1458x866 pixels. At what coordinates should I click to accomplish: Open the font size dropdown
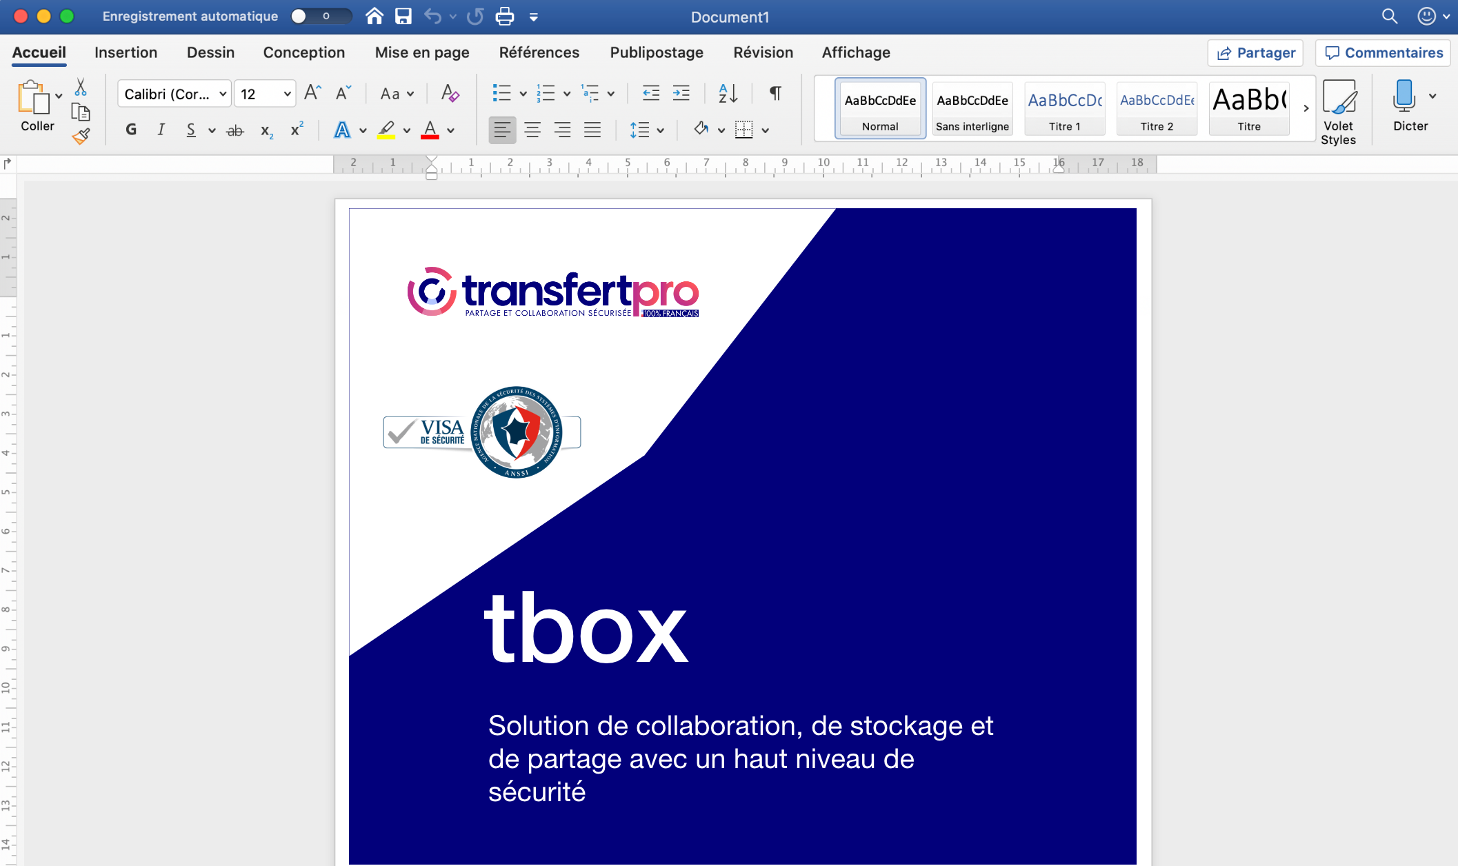287,94
